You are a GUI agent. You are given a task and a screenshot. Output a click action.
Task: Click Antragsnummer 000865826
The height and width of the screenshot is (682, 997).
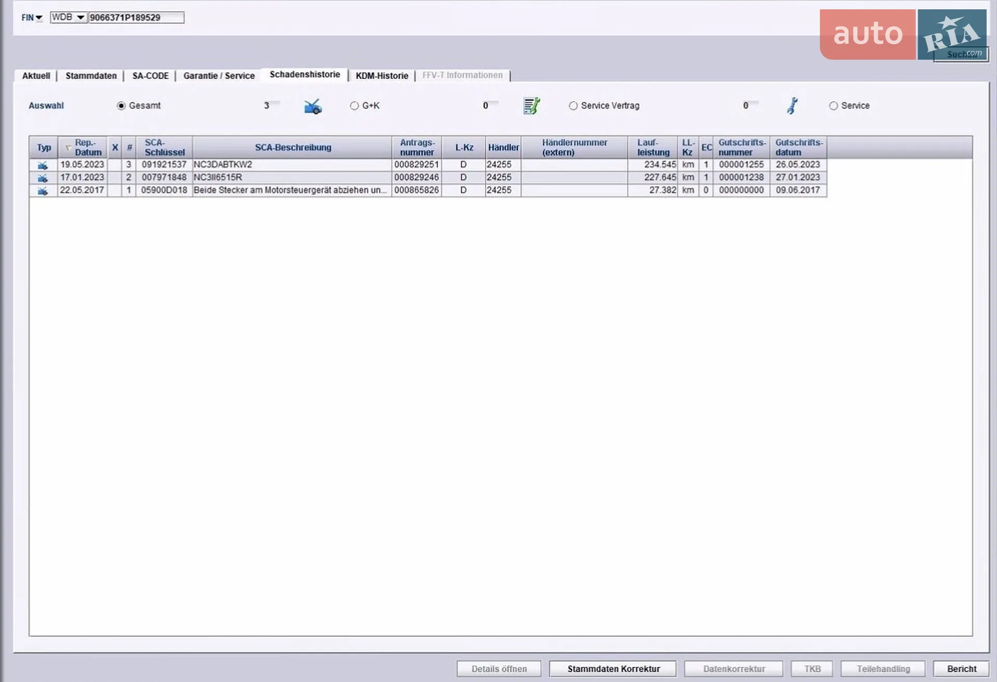[416, 190]
